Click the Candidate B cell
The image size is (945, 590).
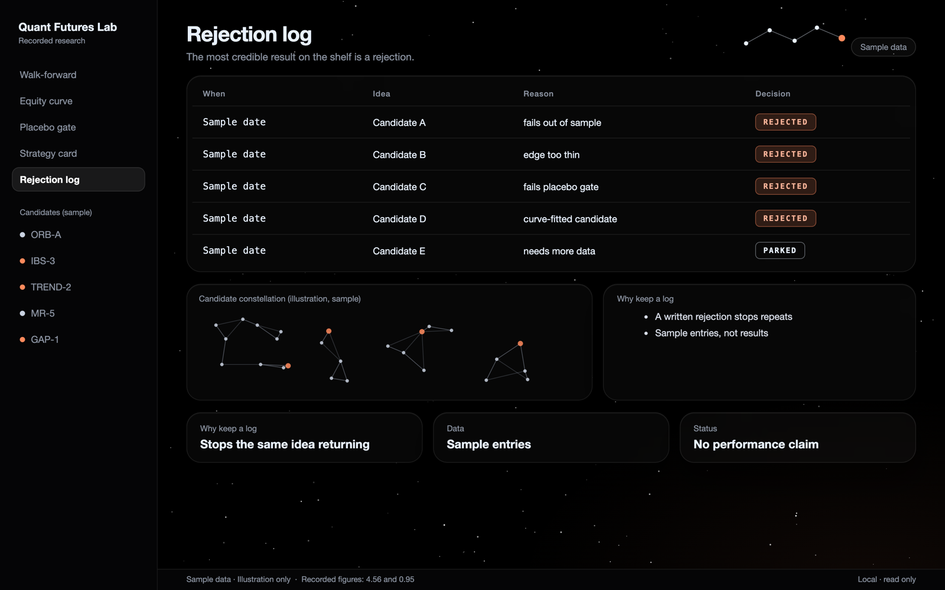point(399,155)
